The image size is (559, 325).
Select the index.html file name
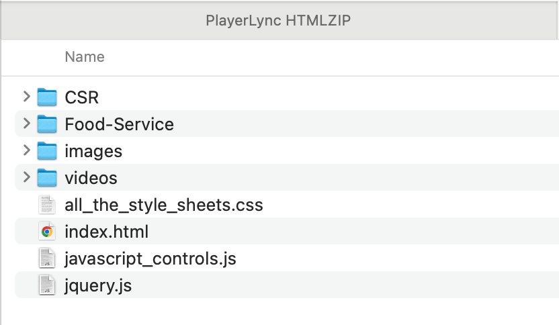pyautogui.click(x=107, y=232)
